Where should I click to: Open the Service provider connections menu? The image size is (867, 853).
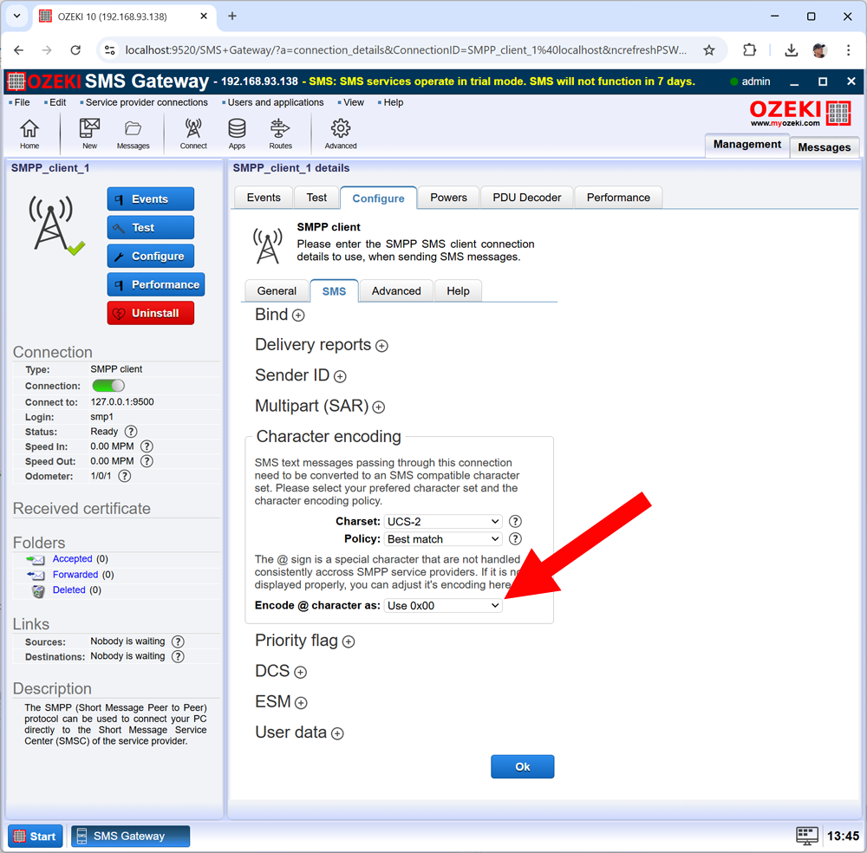pos(147,102)
